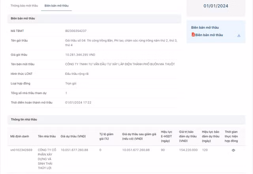This screenshot has height=174, width=253.
Task: Click the package price 10.281.344.295 VND
Action: point(80,54)
